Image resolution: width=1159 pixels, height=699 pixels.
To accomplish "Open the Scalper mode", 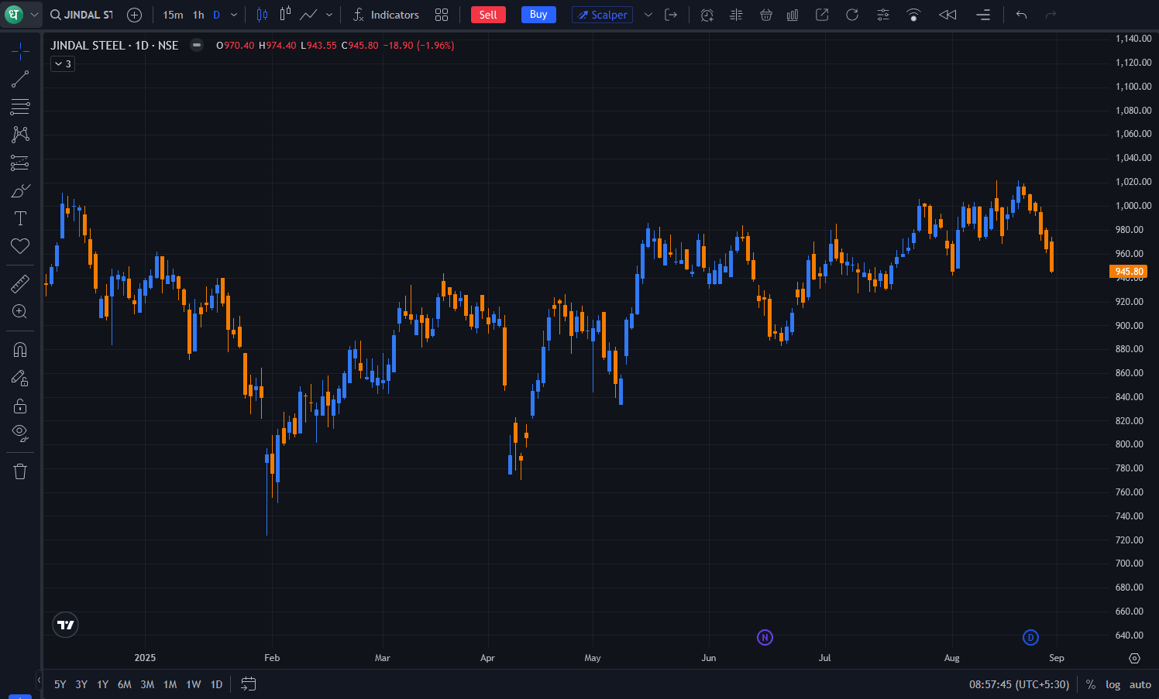I will click(x=602, y=15).
